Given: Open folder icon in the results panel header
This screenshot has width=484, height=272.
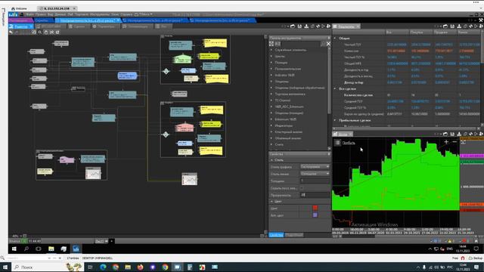Looking at the screenshot, I should (445, 26).
